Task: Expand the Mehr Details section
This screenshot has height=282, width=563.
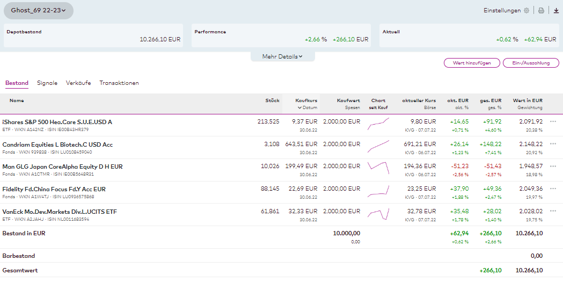Action: [x=282, y=56]
